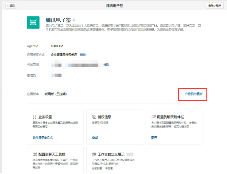Click the 企业管理员授权使用 text
This screenshot has height=174, width=227.
coord(64,55)
